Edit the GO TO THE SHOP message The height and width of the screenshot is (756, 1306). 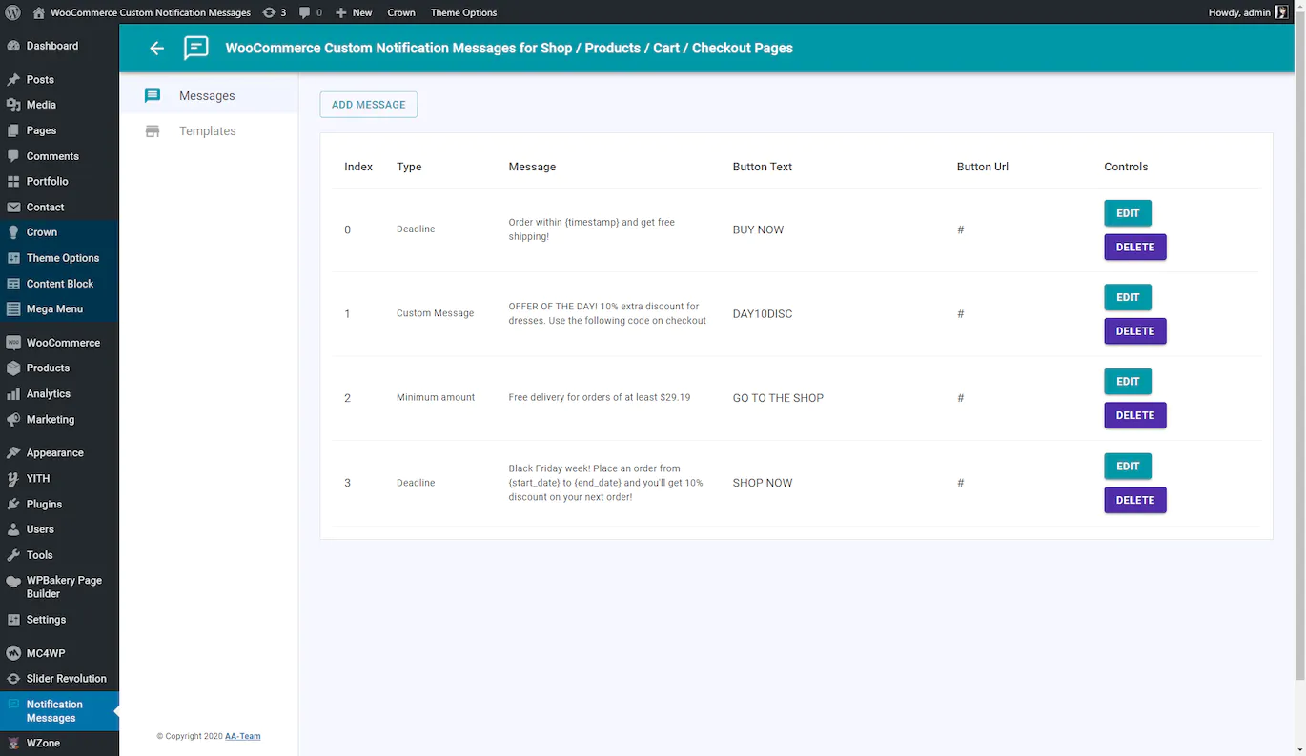(x=1128, y=382)
